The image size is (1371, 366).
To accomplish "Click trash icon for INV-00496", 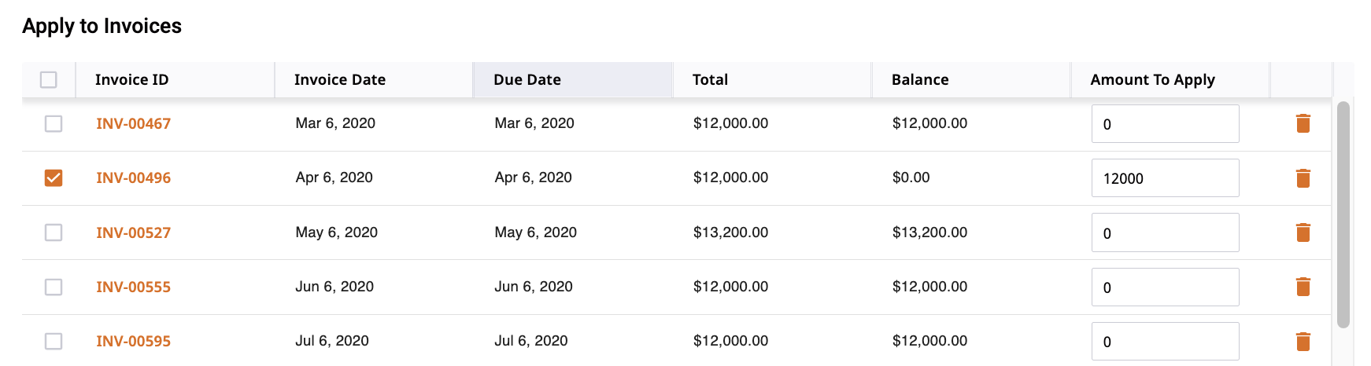I will (x=1303, y=178).
